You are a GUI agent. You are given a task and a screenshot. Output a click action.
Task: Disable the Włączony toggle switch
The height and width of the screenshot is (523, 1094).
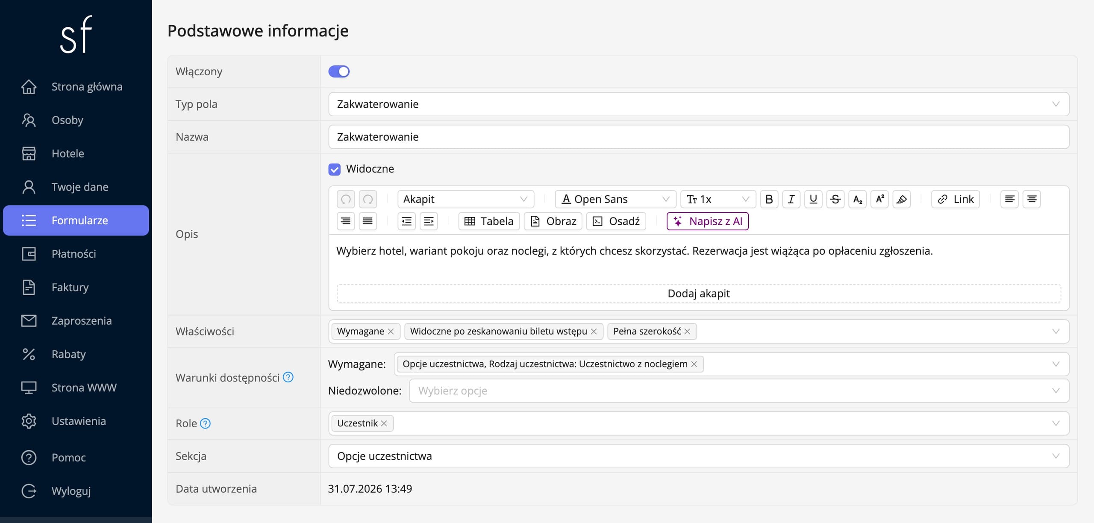coord(339,71)
